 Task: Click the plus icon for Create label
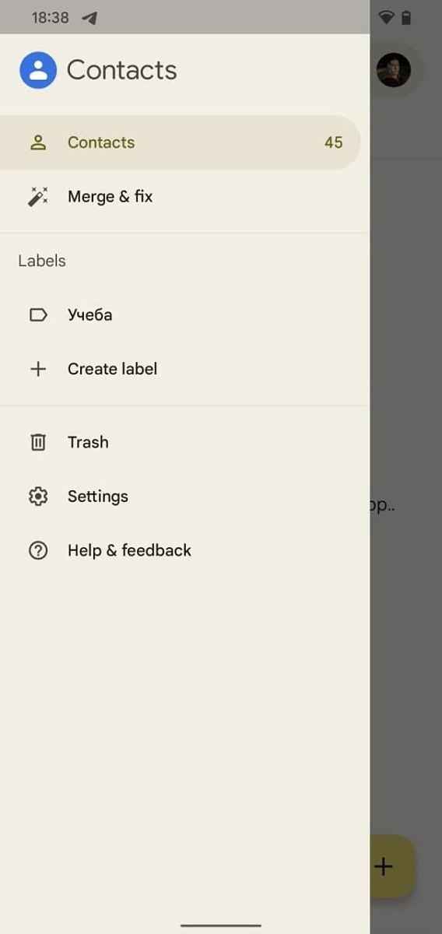click(38, 369)
